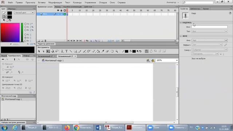The height and width of the screenshot is (131, 233).
Task: Select the Наклон skew radio button
Action: (3, 70)
